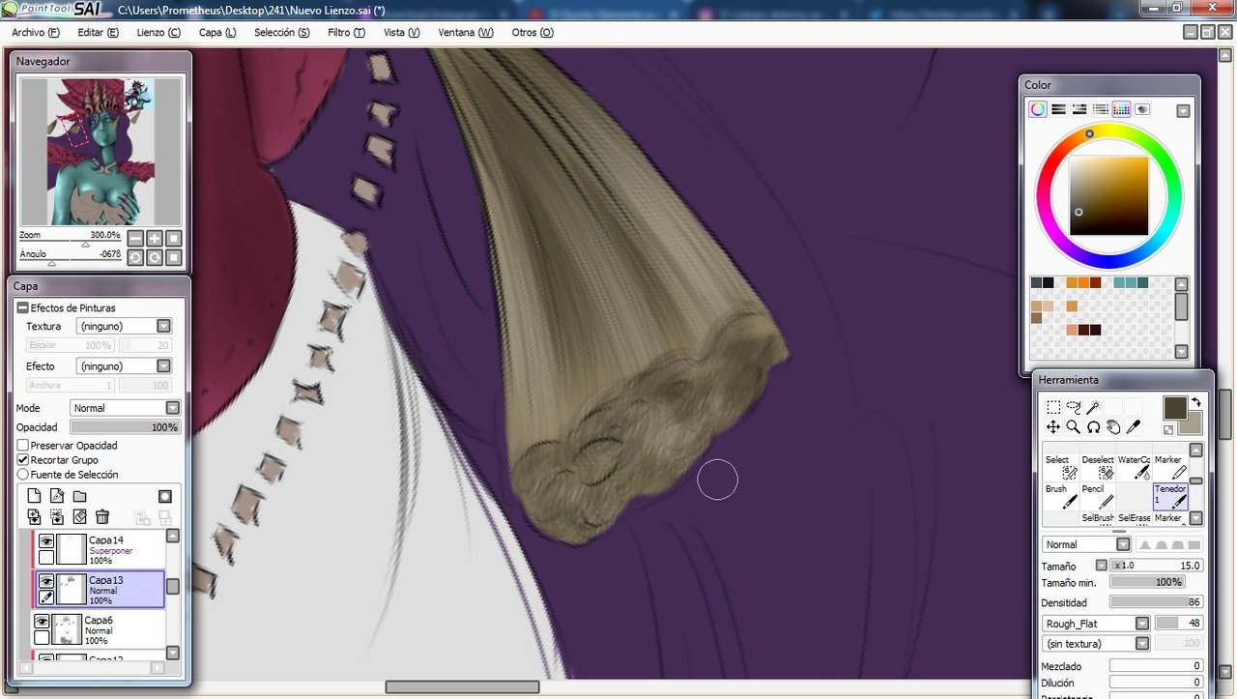Zoom out in Navegador panel
The height and width of the screenshot is (699, 1237).
coord(135,238)
